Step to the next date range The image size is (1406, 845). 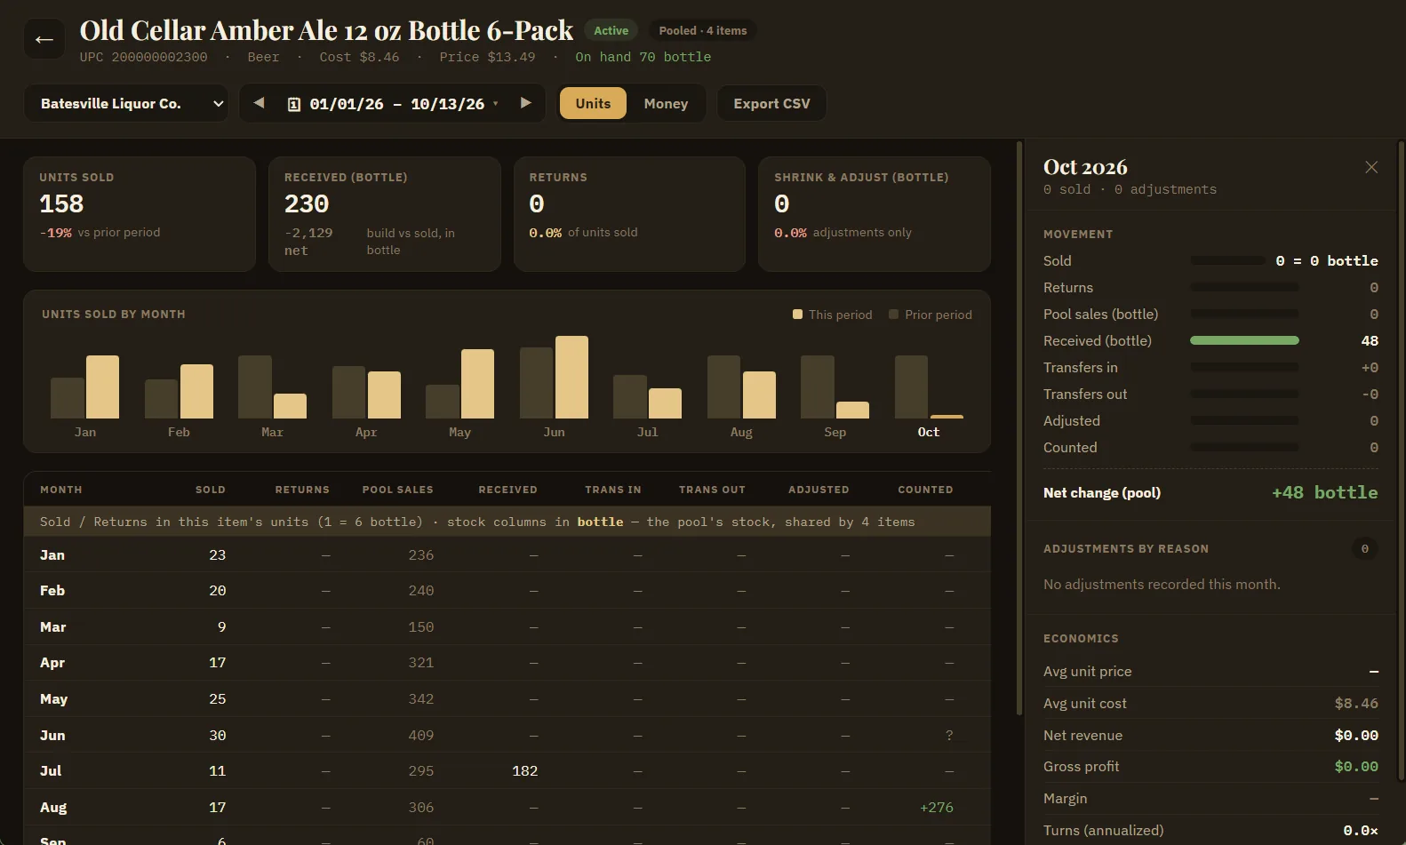coord(525,103)
